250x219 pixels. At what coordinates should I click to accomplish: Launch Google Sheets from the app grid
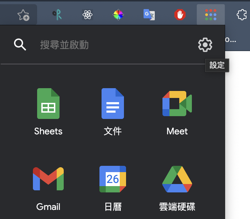click(48, 104)
